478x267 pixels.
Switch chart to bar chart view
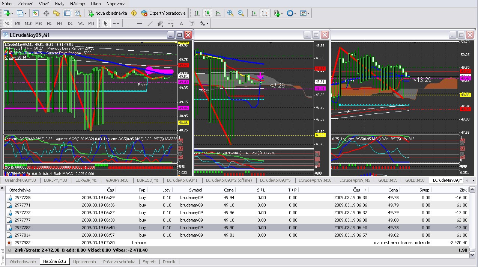click(197, 13)
